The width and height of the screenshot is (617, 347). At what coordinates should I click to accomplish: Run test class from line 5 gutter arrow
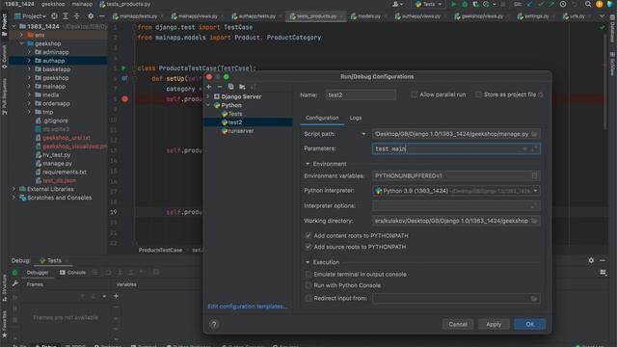coord(124,68)
